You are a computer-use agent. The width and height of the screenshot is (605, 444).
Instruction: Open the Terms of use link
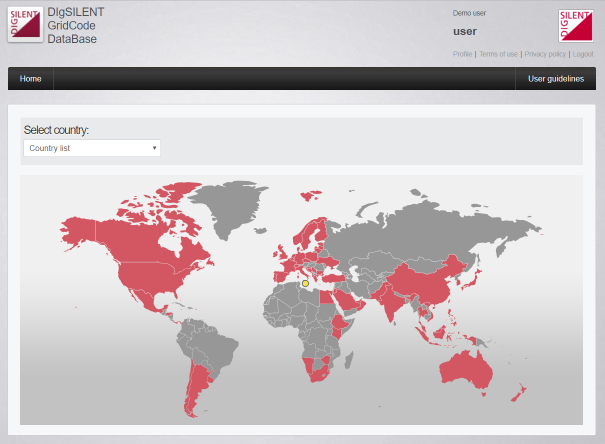click(498, 54)
